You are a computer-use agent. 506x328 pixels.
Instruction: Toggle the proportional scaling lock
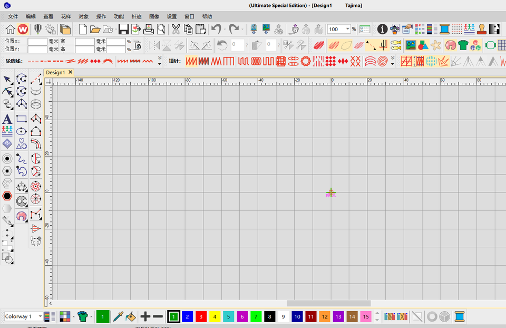138,46
